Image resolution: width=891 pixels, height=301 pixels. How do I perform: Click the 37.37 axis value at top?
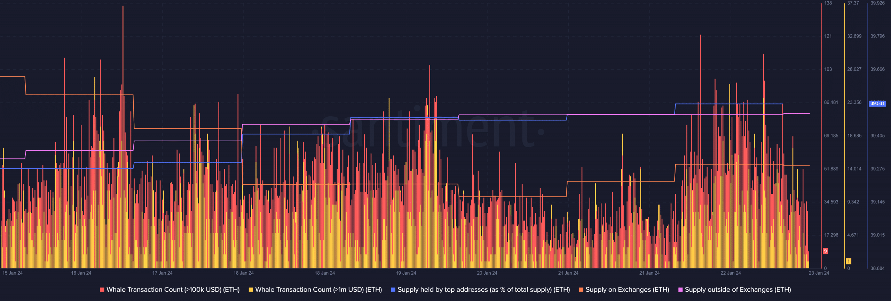pos(853,3)
